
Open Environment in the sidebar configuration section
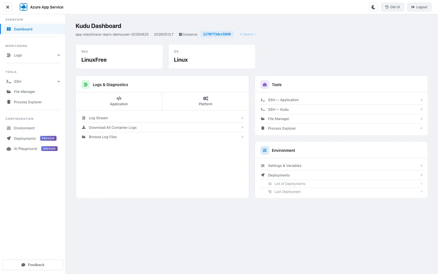[33, 128]
